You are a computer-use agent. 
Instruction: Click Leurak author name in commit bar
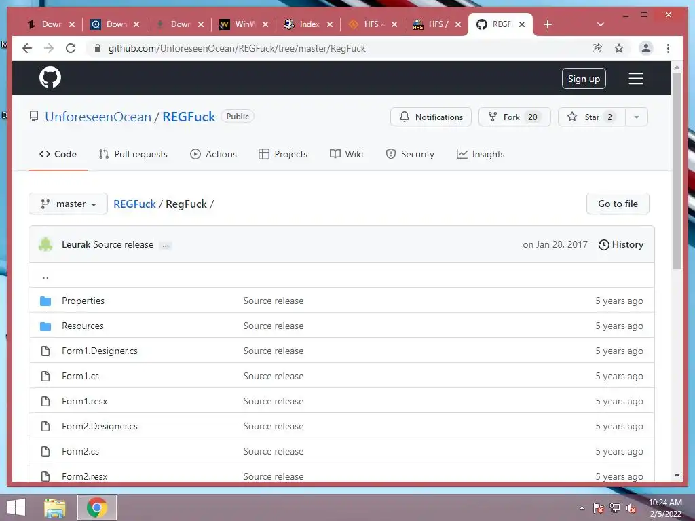click(76, 244)
